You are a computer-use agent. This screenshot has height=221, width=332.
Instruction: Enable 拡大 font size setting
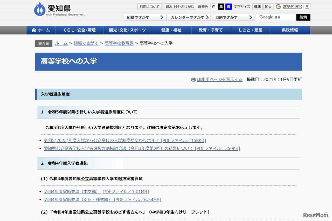pos(268,6)
